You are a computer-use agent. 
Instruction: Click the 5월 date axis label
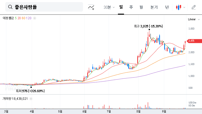tap(60, 111)
